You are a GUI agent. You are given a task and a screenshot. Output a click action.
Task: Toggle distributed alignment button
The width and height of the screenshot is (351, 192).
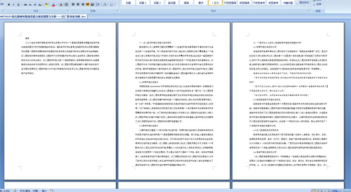tap(92, 4)
